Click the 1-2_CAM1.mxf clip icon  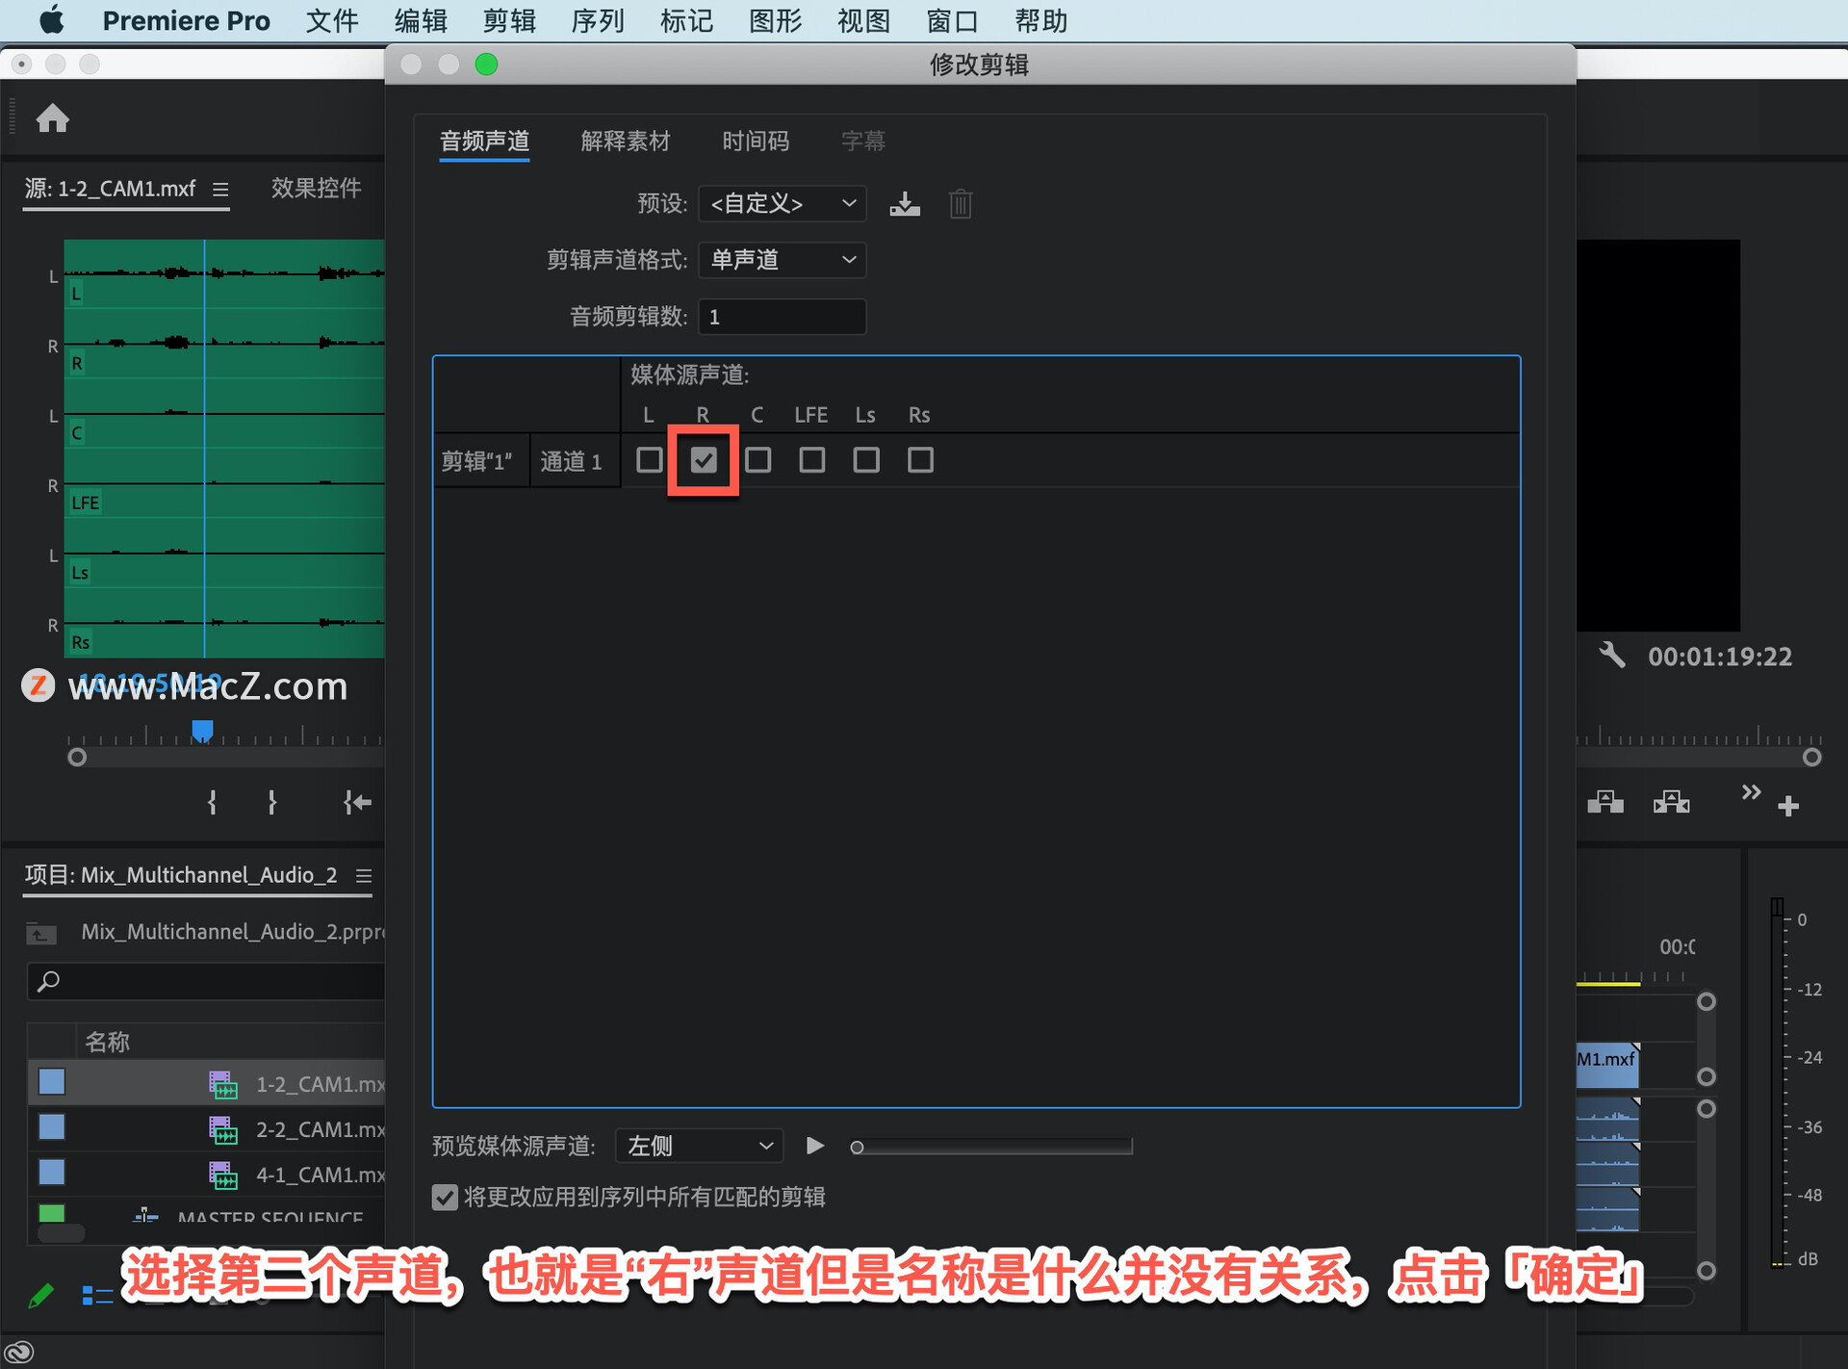[x=223, y=1085]
